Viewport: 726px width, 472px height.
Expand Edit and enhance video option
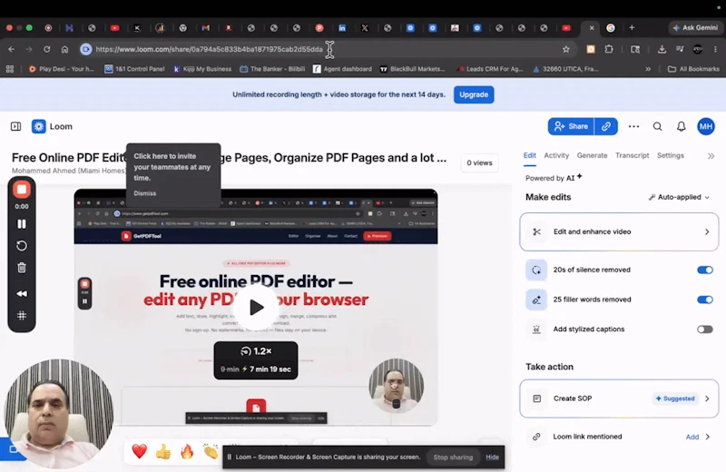click(619, 231)
